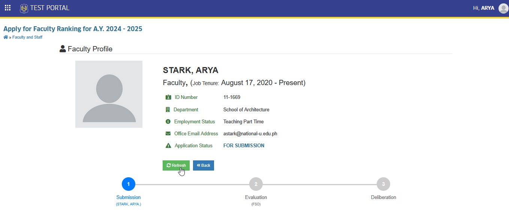Click the Employment Status label
This screenshot has height=211, width=509.
[195, 122]
